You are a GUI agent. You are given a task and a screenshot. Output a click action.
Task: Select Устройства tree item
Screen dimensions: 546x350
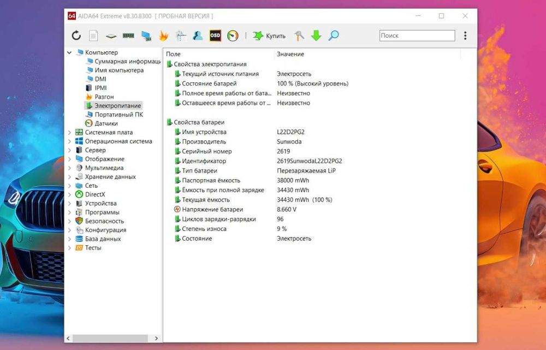click(96, 203)
